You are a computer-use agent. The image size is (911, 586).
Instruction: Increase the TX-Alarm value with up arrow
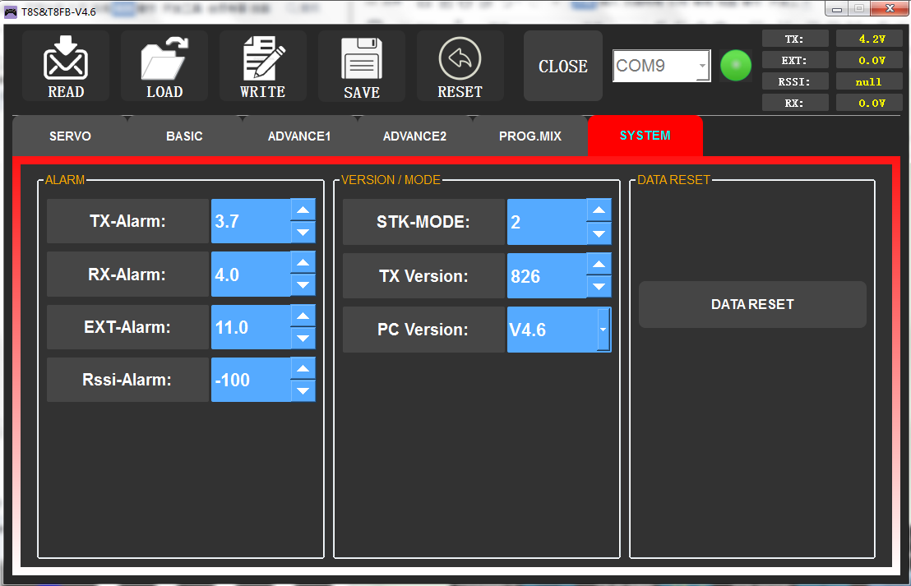pos(303,210)
